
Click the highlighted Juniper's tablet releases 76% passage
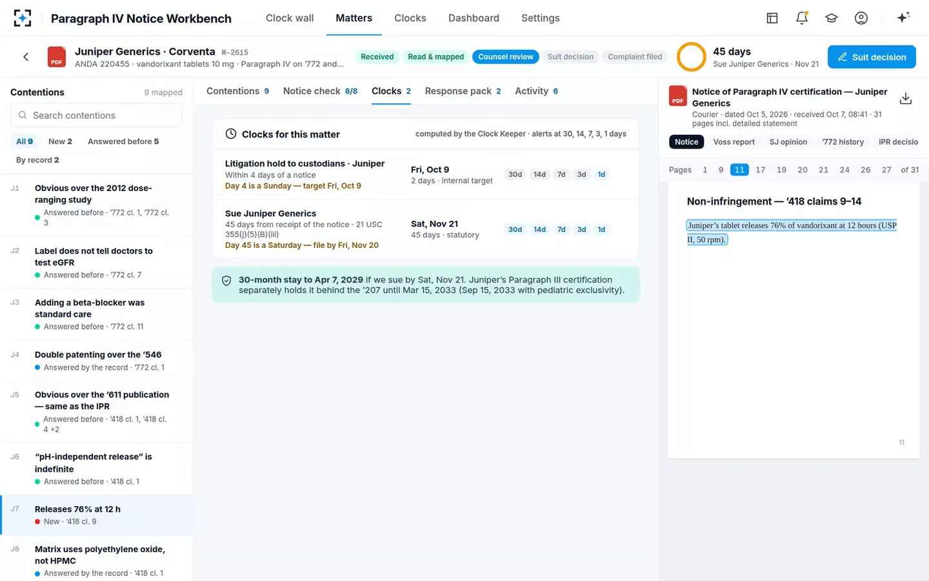point(792,232)
